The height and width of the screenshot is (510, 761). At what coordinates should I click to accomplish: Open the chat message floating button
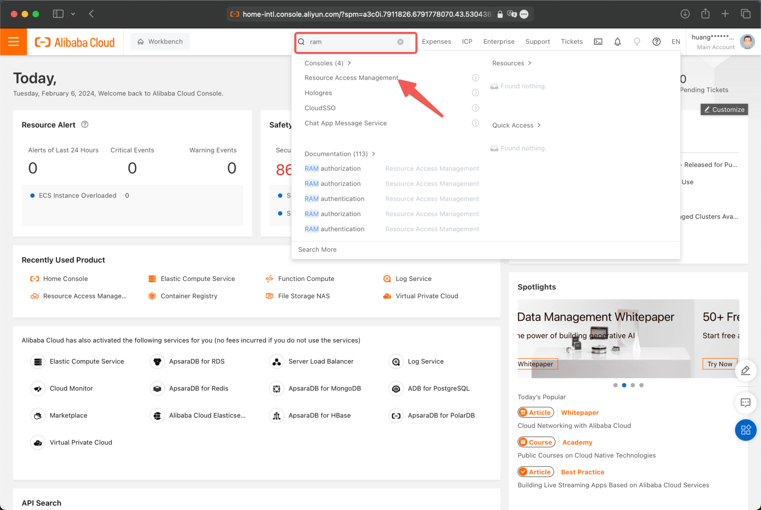[x=745, y=402]
